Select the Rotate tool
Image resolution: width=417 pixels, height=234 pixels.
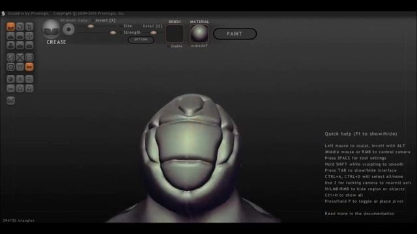pos(20,27)
